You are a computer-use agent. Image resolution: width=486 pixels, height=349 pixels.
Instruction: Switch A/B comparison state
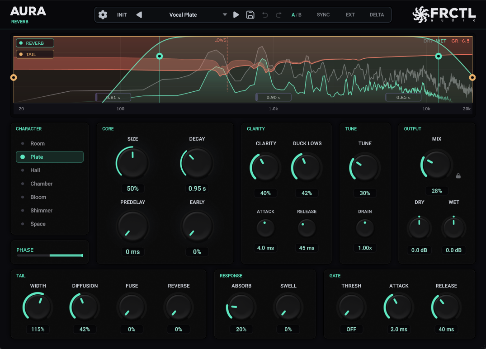coord(296,14)
